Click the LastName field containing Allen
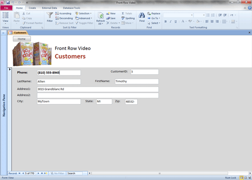This screenshot has height=180, width=252. [x=59, y=82]
